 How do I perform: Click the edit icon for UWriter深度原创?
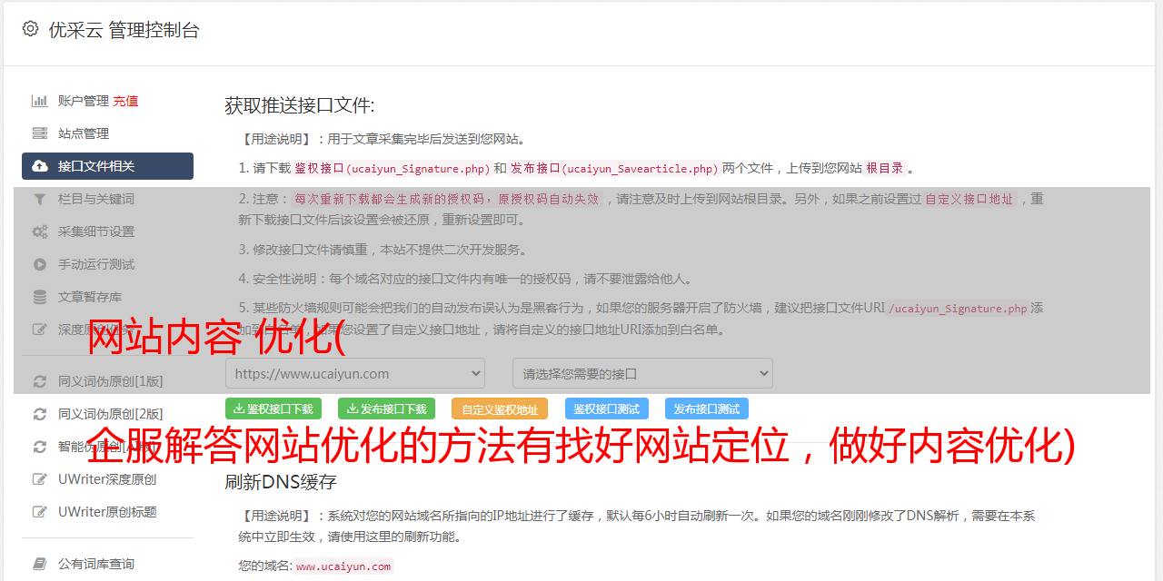(40, 479)
